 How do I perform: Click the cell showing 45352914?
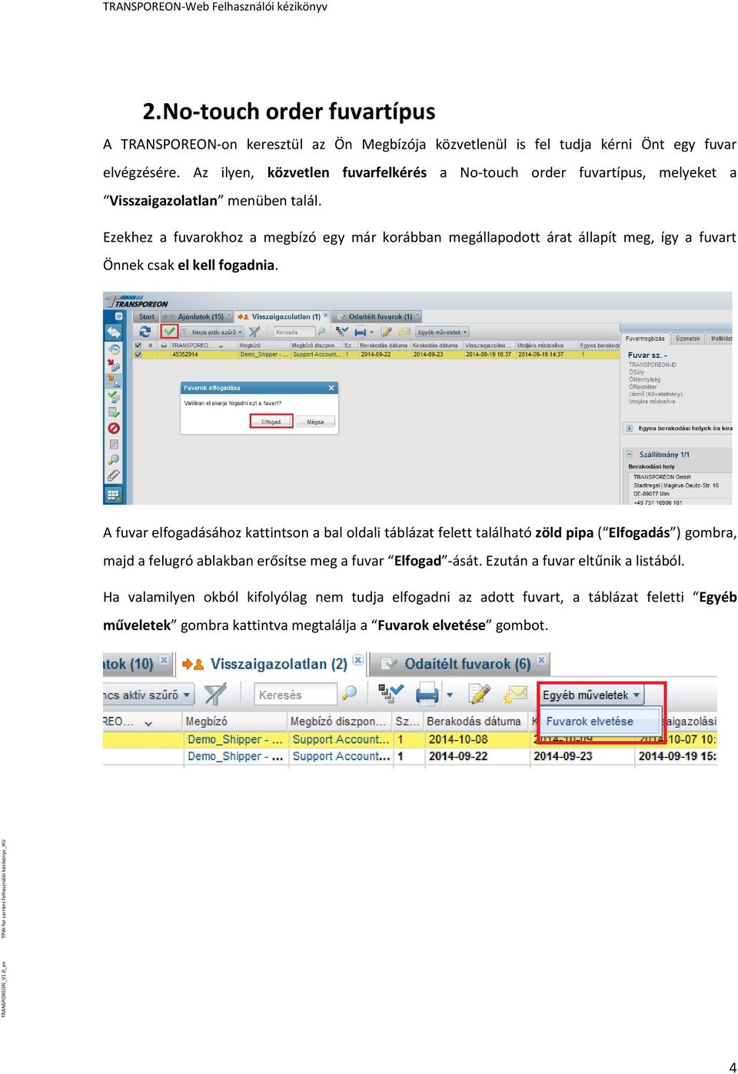tap(185, 355)
